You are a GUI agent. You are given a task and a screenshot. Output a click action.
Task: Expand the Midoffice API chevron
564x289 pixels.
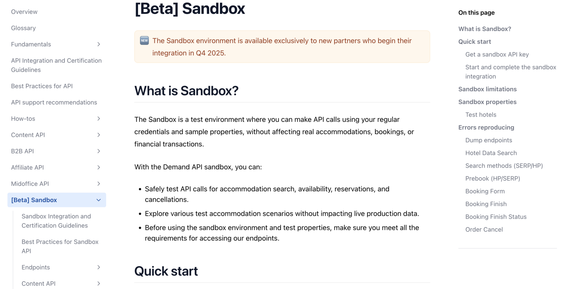[99, 184]
